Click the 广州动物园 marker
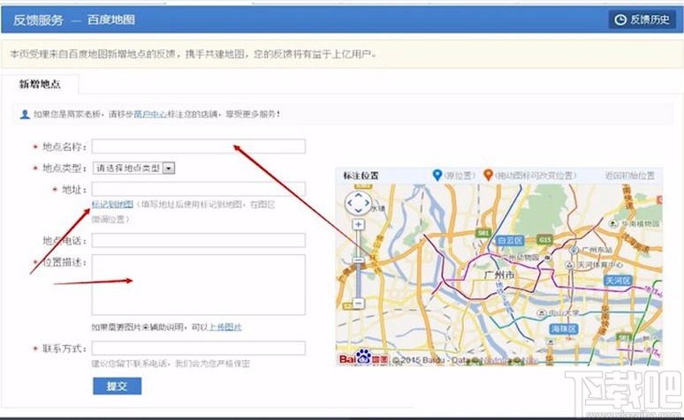Image resolution: width=684 pixels, height=420 pixels. [x=547, y=258]
